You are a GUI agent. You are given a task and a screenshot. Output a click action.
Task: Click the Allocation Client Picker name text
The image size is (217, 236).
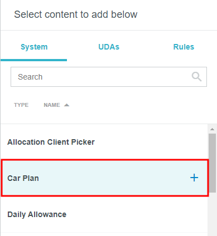[51, 142]
